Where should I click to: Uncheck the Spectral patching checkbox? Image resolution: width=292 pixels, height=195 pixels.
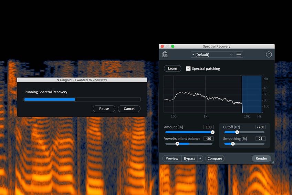(x=188, y=69)
